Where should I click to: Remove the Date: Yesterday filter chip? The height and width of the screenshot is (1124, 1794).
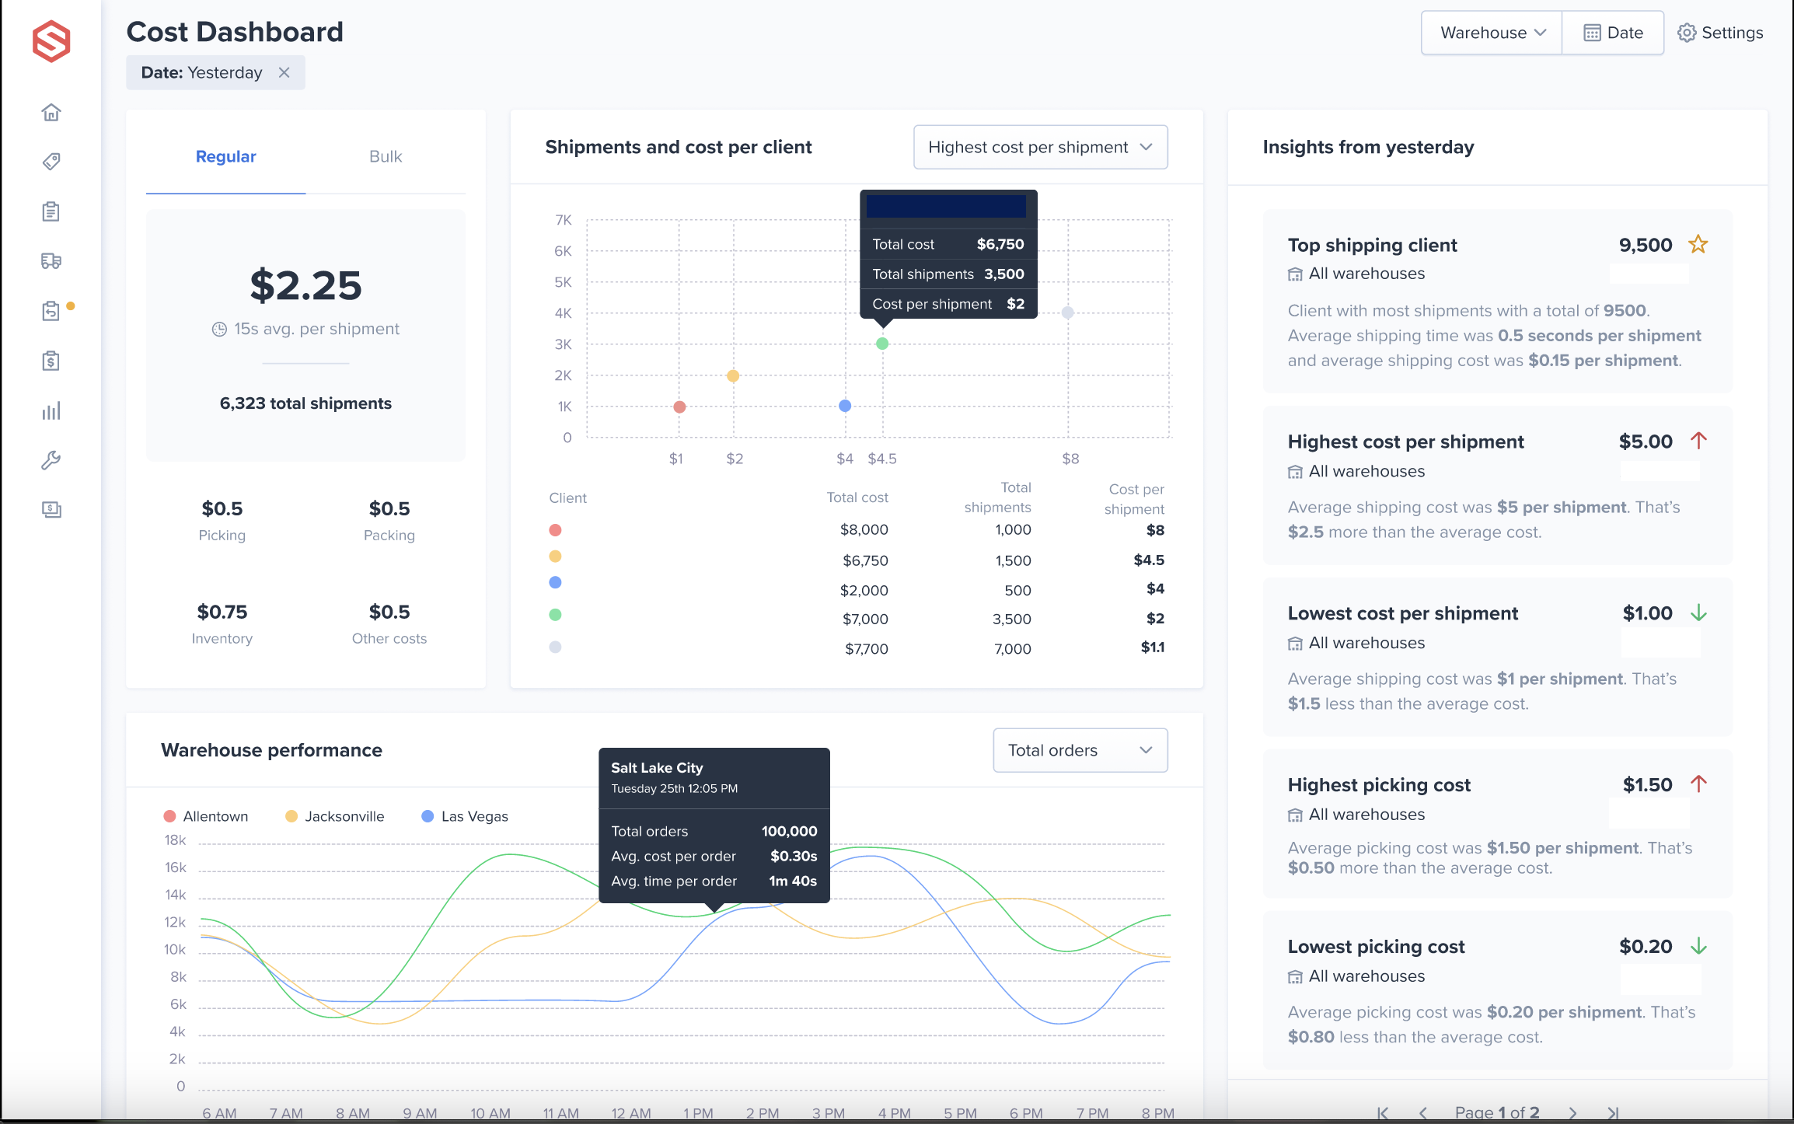pos(284,72)
